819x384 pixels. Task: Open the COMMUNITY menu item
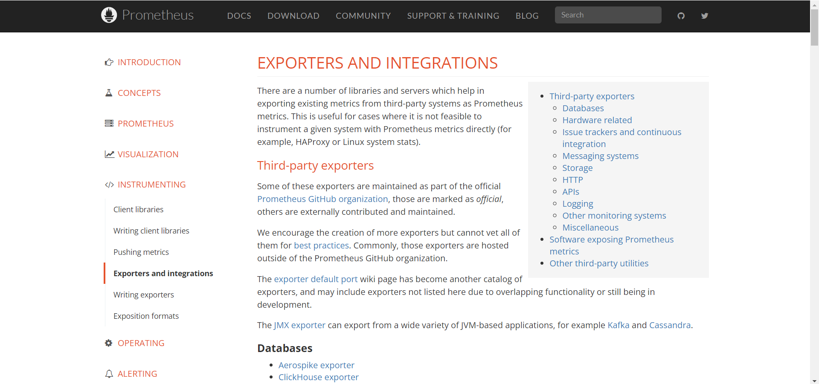[363, 16]
